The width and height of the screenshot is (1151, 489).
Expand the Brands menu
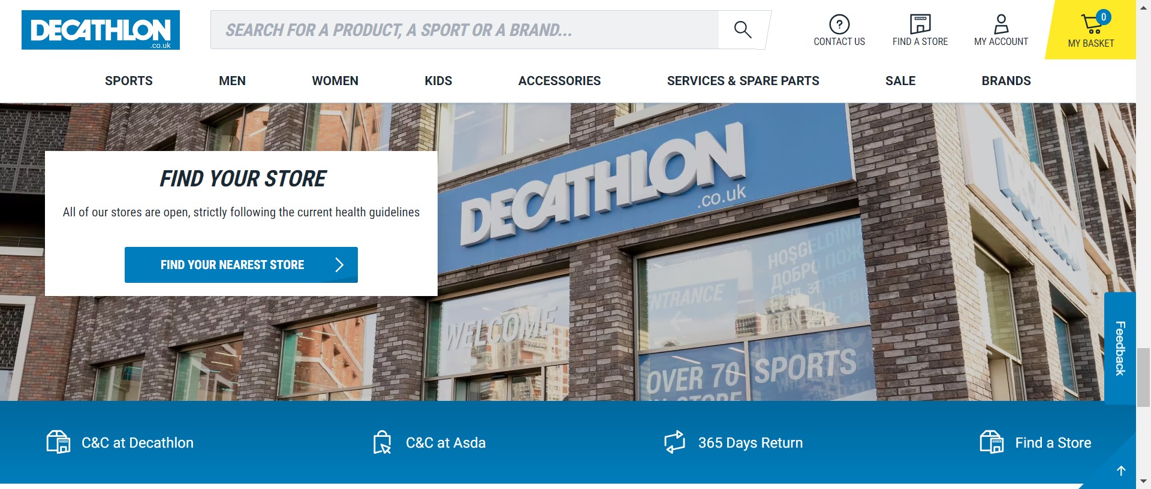coord(1006,81)
